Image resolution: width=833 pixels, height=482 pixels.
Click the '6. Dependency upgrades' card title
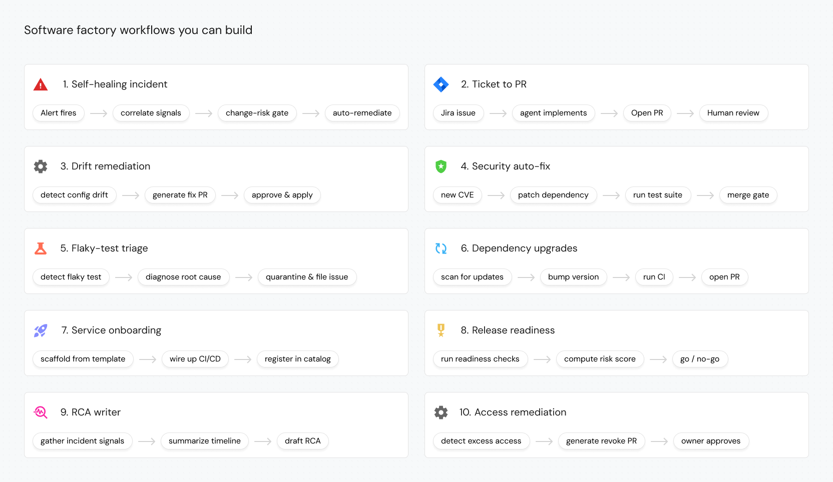coord(519,248)
